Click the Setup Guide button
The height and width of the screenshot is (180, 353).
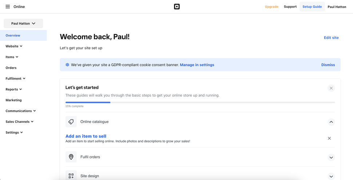coord(312,7)
